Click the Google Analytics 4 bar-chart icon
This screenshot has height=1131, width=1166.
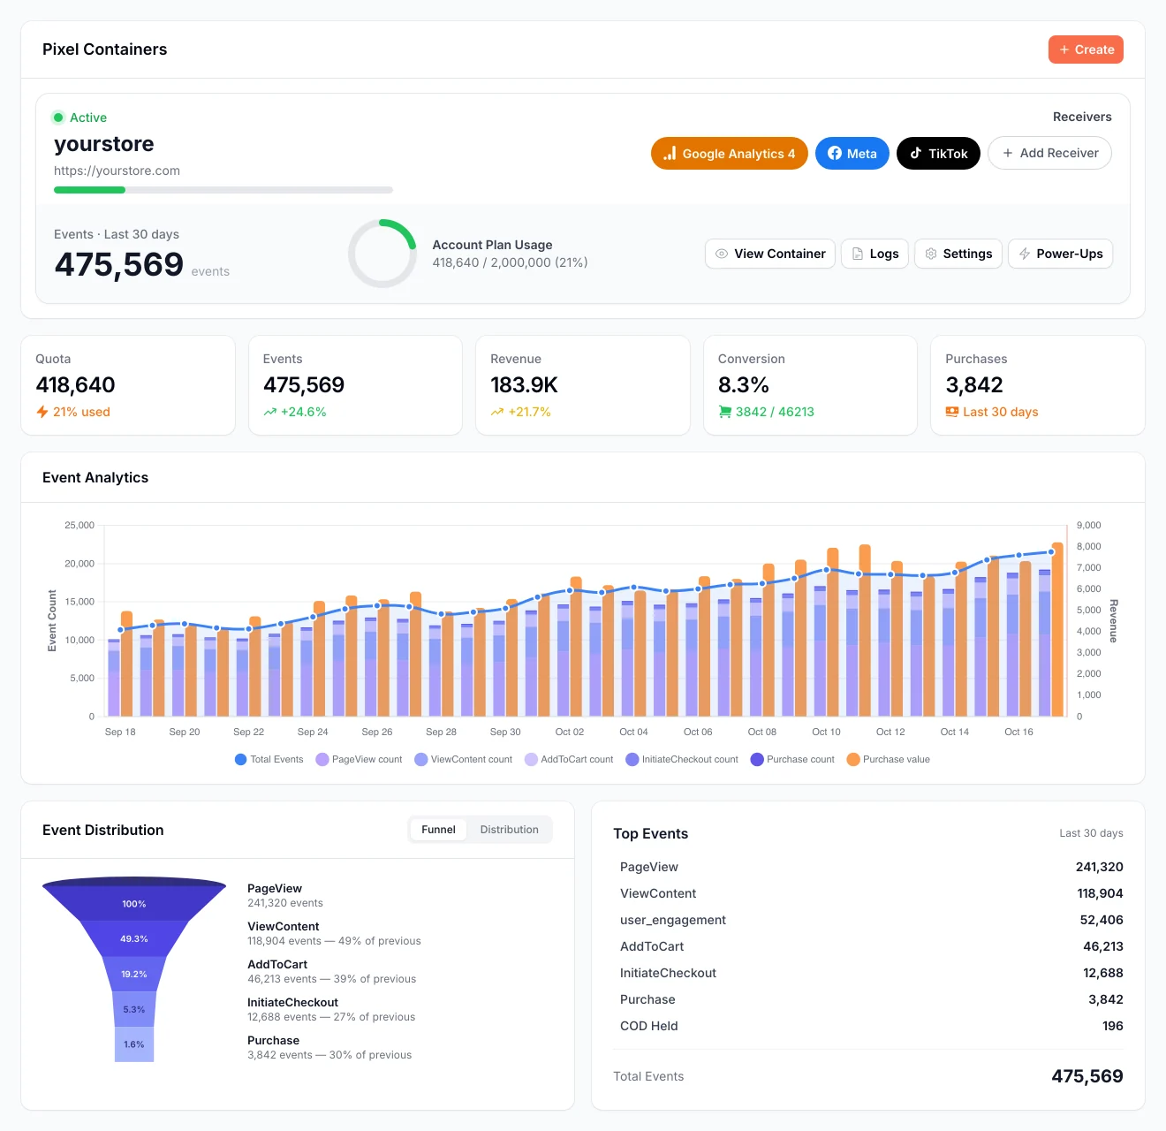pyautogui.click(x=670, y=153)
